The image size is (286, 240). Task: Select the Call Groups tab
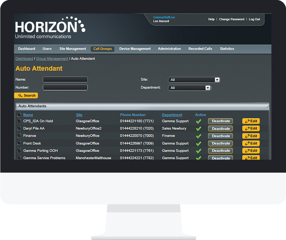(102, 49)
